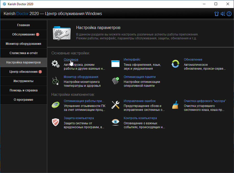234x173 pixels.
Task: Click the red shield Защита компьютера icon
Action: (x=56, y=122)
